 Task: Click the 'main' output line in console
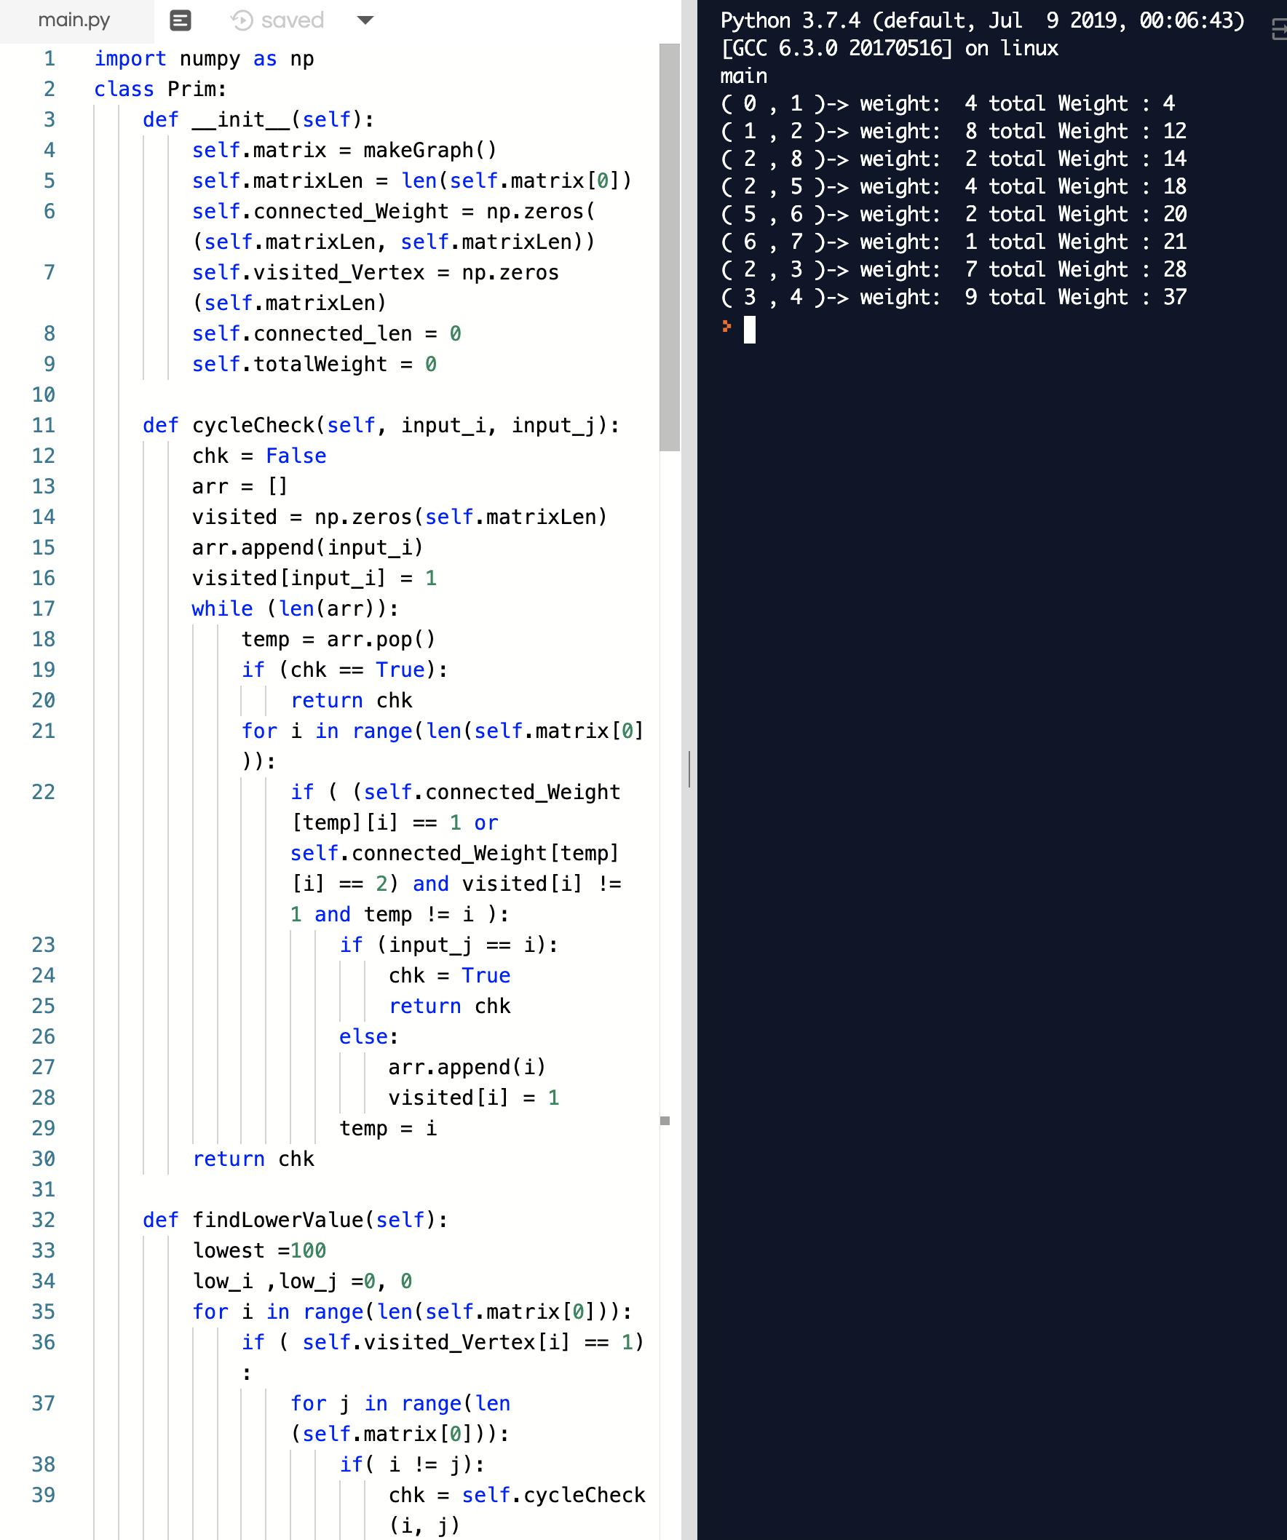coord(744,76)
